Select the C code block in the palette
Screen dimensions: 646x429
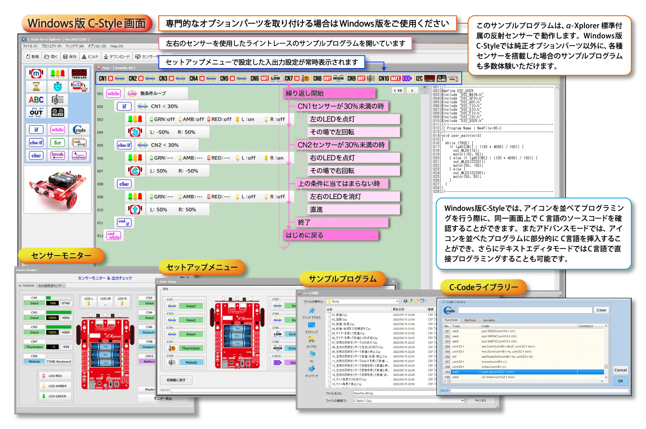coord(79,130)
